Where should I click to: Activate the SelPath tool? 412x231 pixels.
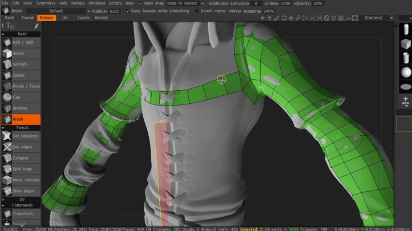(x=21, y=64)
